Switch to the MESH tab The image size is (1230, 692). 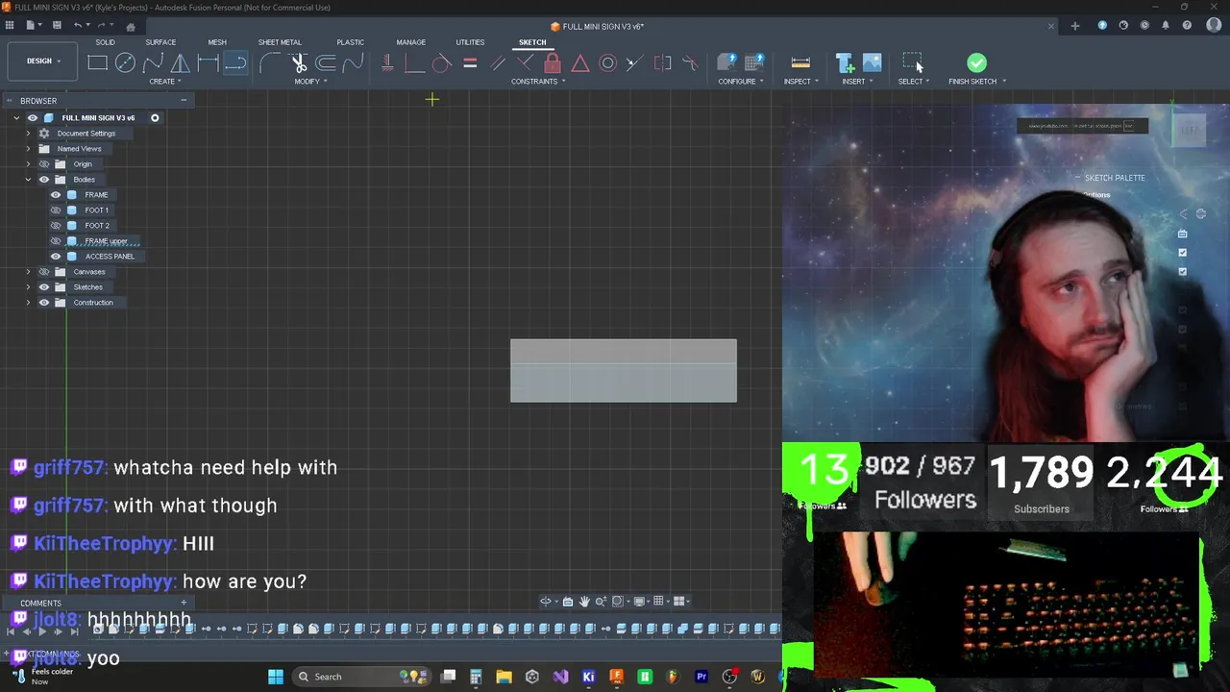point(217,42)
